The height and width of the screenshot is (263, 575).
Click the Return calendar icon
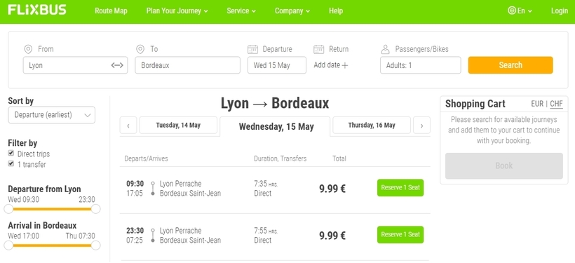[318, 49]
